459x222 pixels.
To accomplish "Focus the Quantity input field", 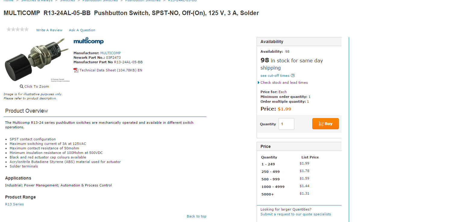I will (x=286, y=124).
